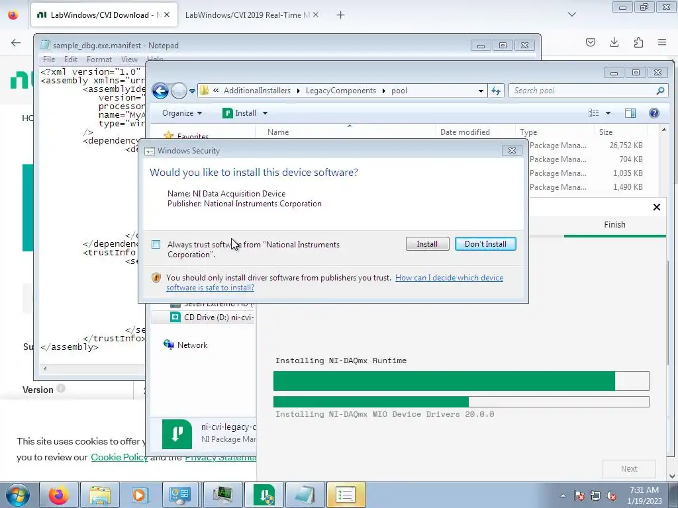Click the Explorer forward navigation arrow
Screen dimensions: 678x508
point(179,91)
